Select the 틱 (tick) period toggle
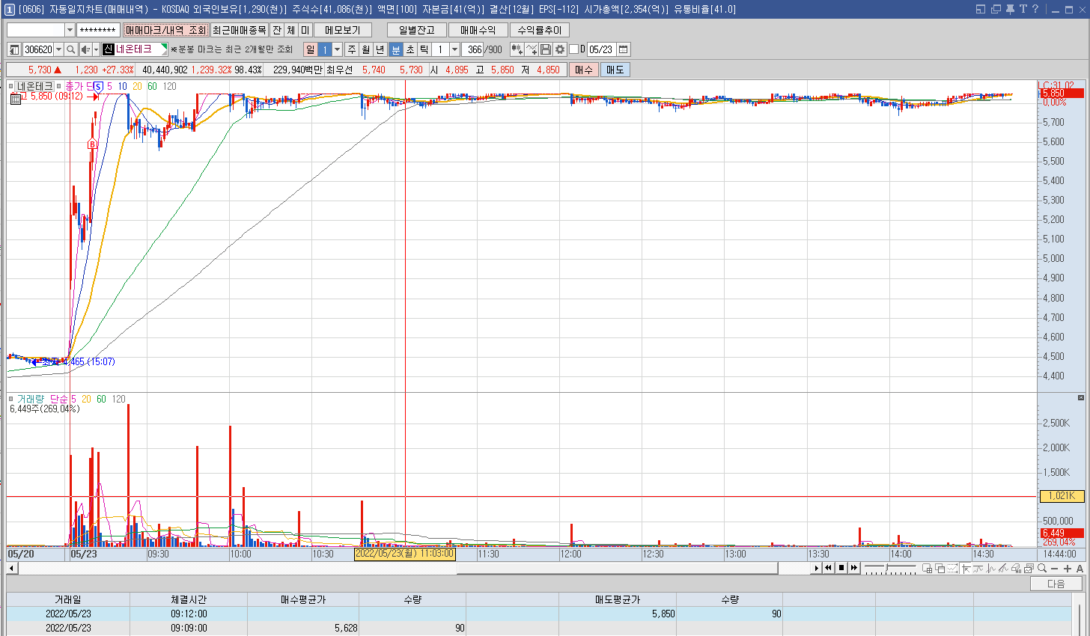Image resolution: width=1090 pixels, height=636 pixels. pyautogui.click(x=424, y=49)
